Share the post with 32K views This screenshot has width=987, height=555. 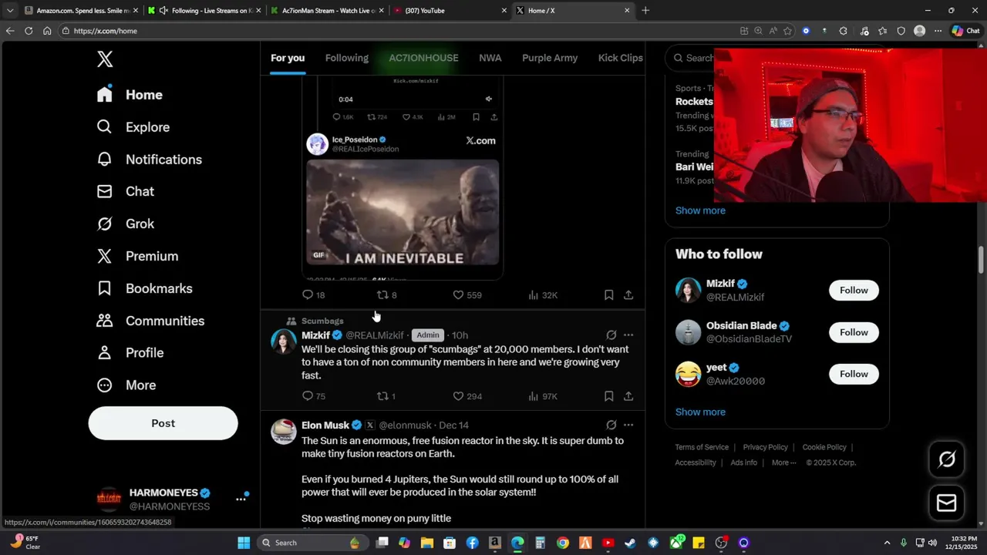pyautogui.click(x=628, y=295)
